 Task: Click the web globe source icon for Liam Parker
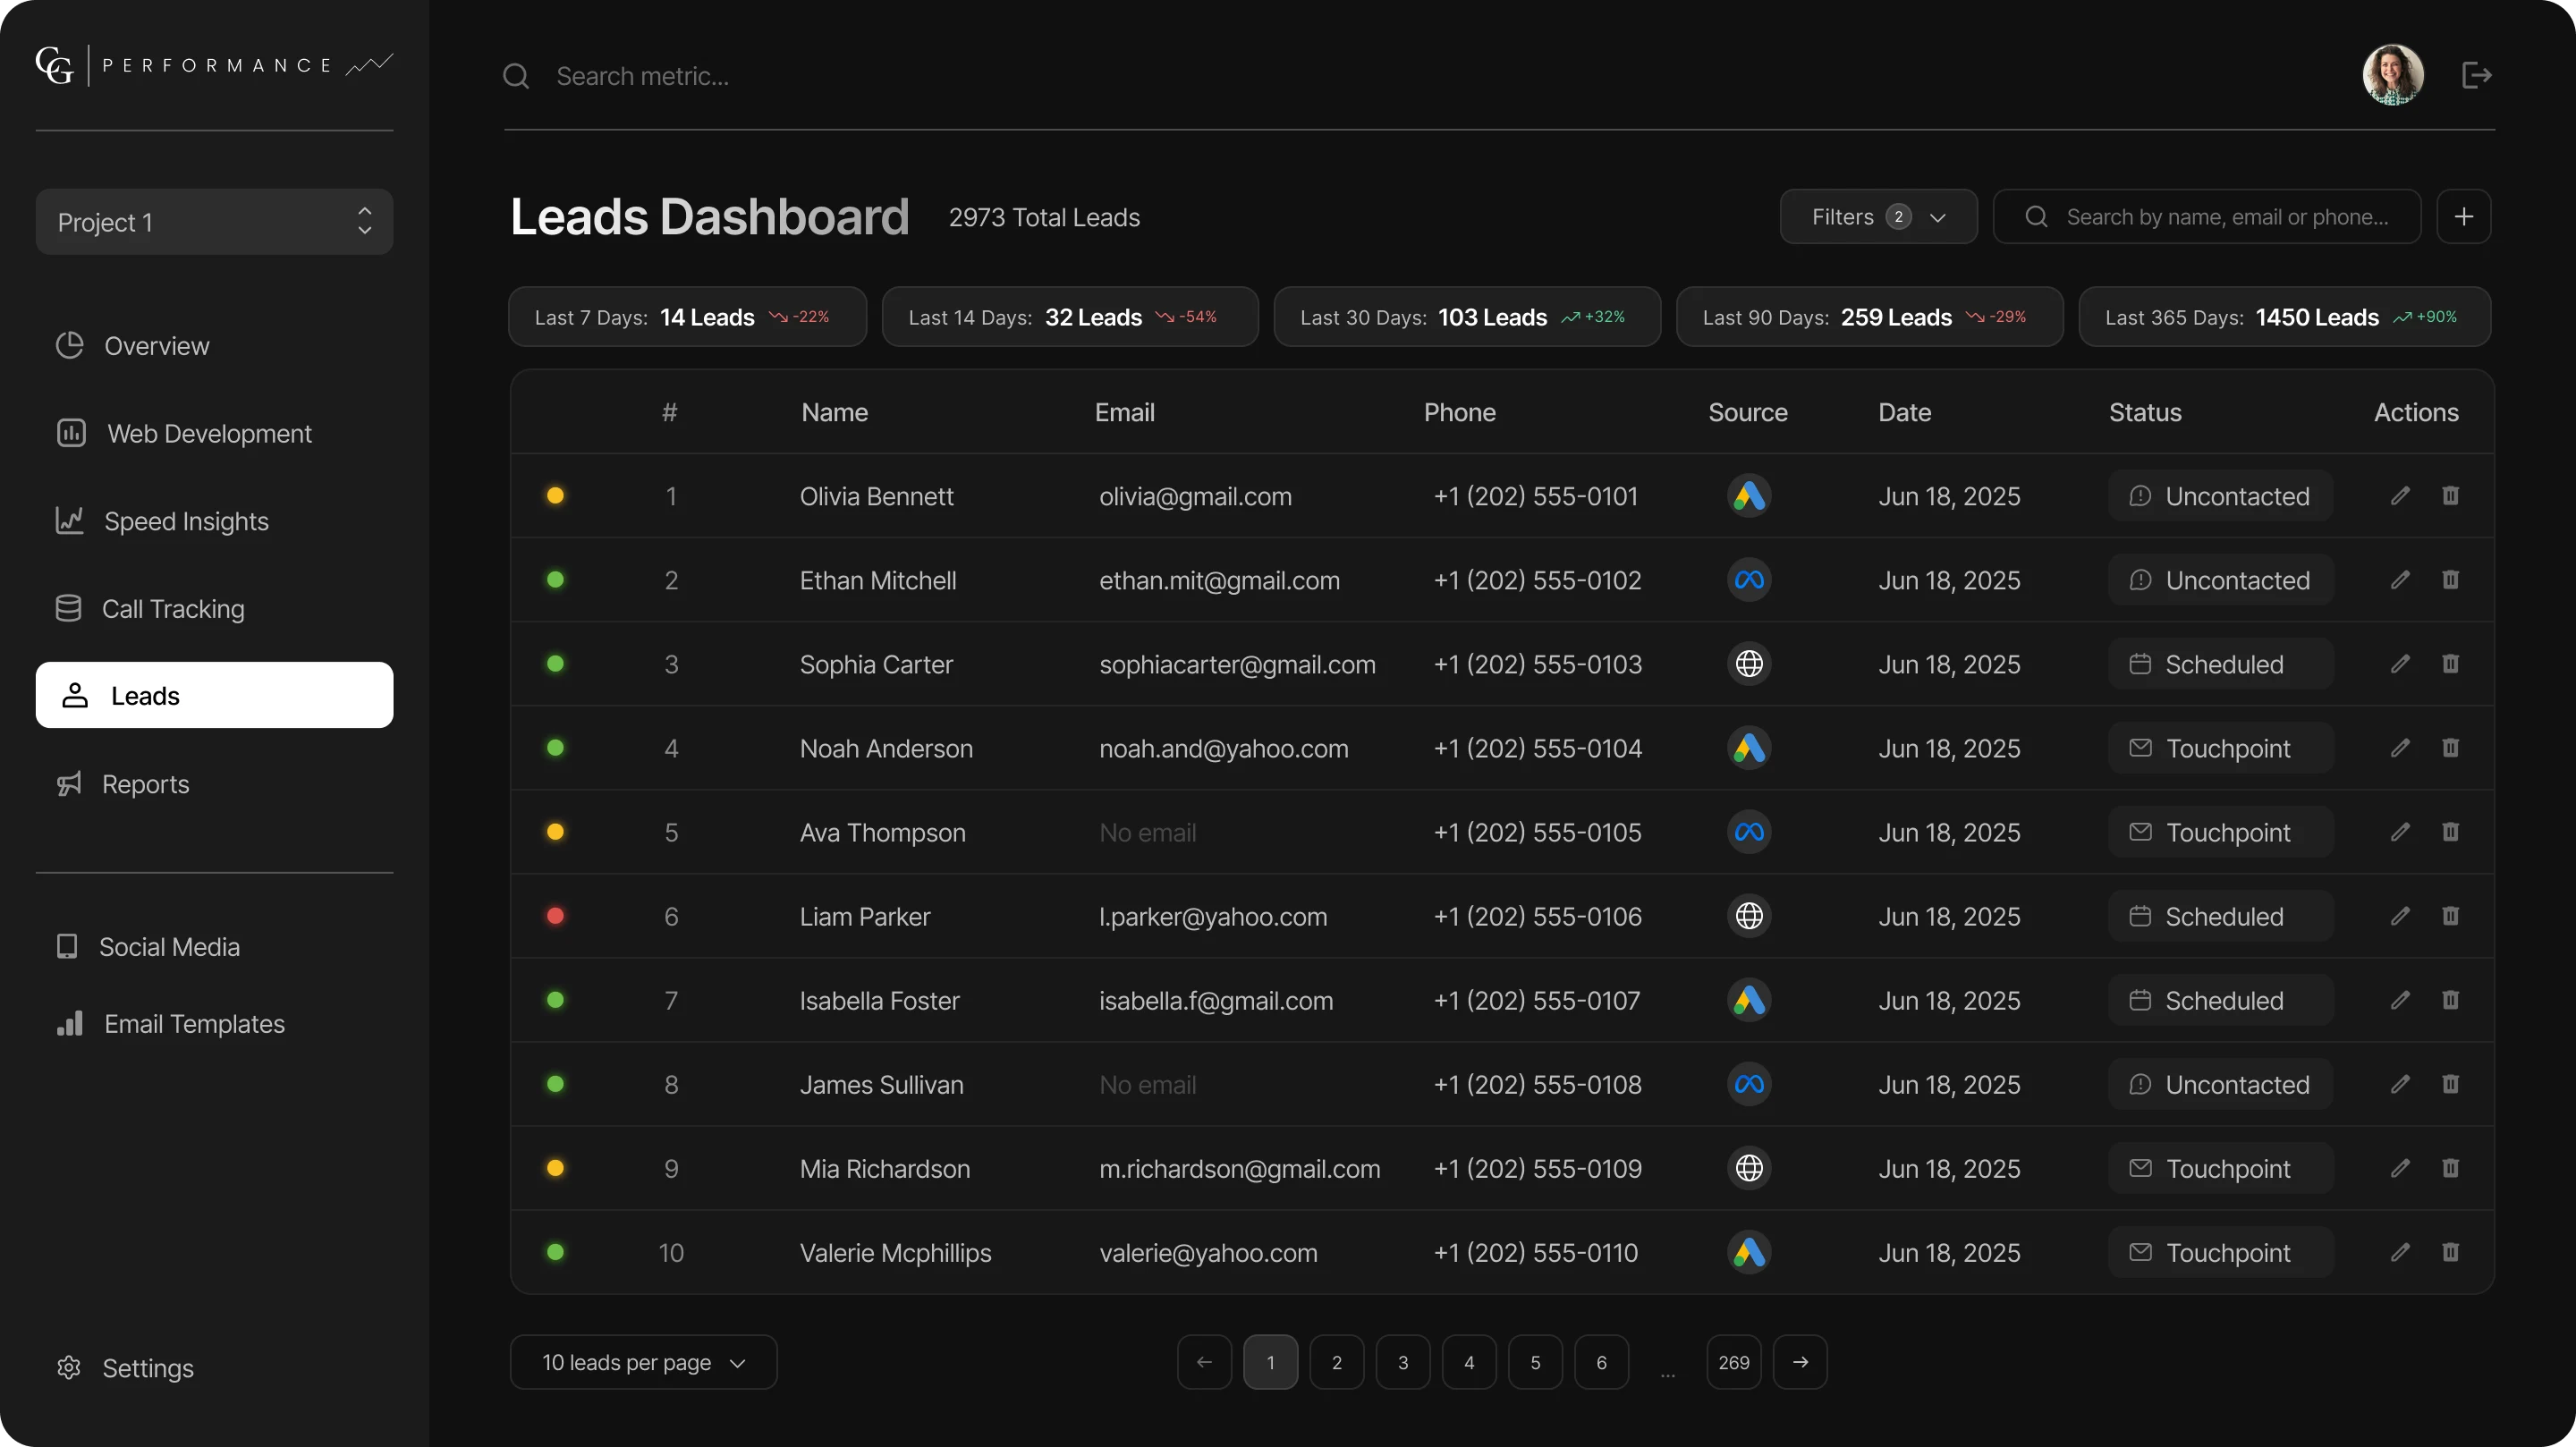1749,916
